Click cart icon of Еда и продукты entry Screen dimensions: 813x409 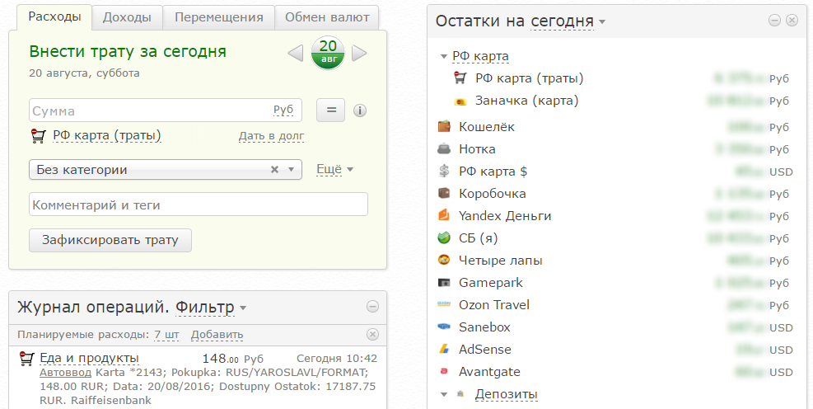click(x=26, y=359)
